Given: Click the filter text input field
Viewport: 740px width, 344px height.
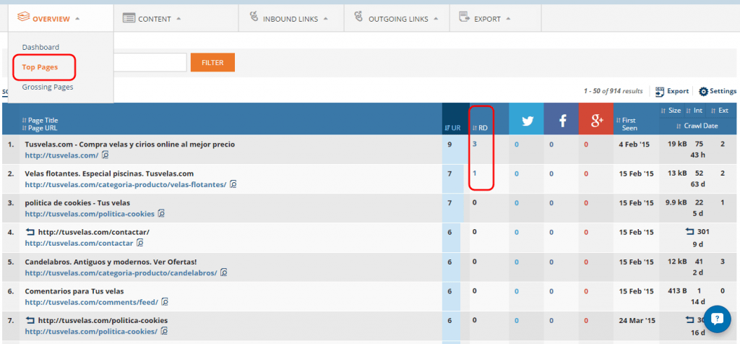Looking at the screenshot, I should 150,63.
